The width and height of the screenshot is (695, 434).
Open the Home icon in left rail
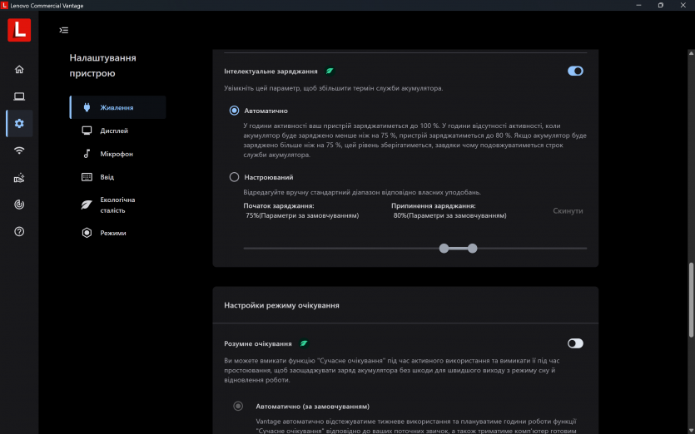tap(19, 69)
